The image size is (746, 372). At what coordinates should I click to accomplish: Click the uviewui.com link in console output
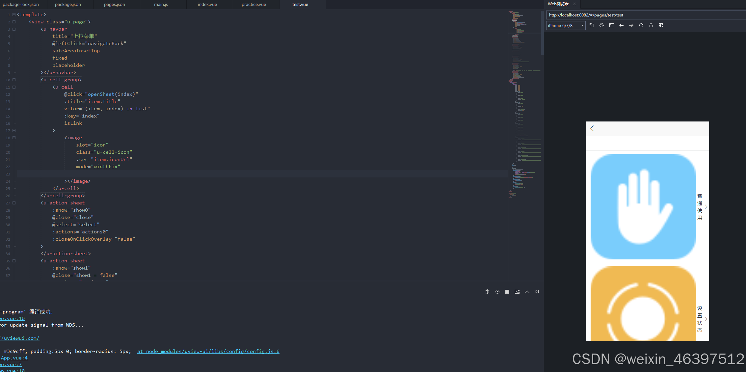[x=20, y=338]
